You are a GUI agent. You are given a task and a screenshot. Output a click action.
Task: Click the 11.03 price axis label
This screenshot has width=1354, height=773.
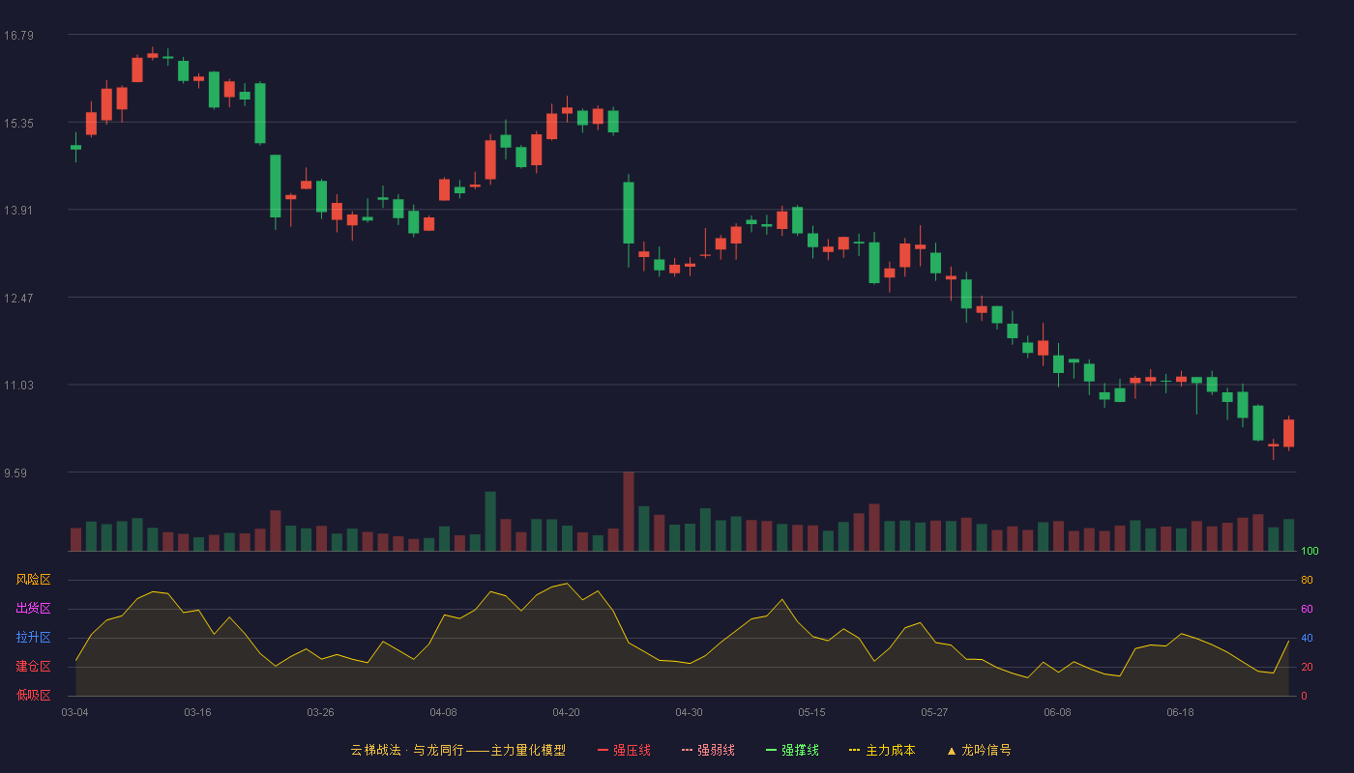[18, 386]
